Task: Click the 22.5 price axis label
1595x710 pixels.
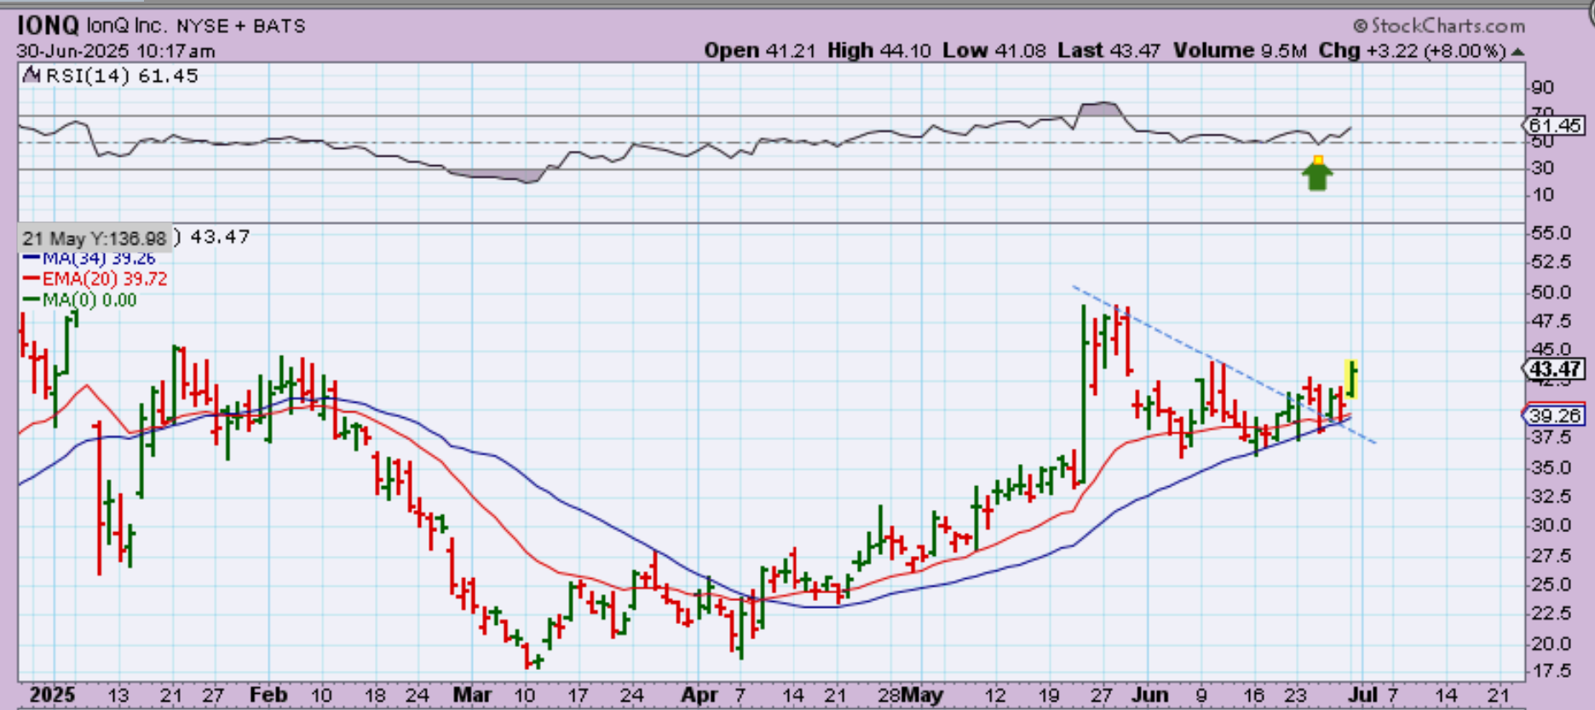Action: 1551,614
